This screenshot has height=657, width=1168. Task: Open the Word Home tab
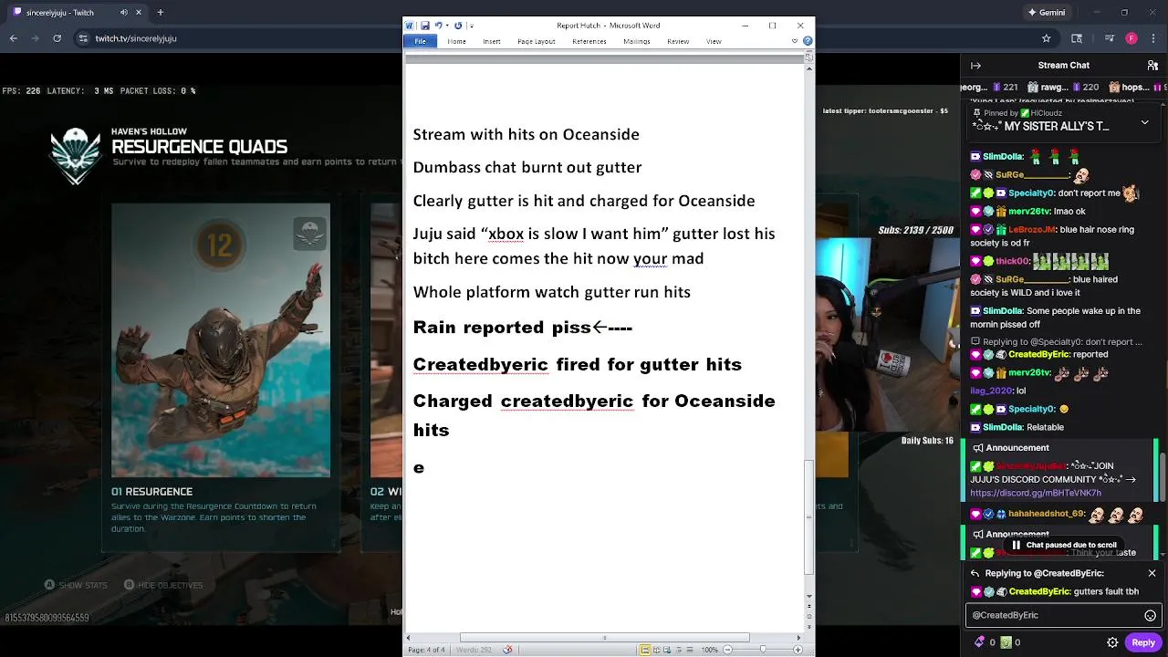pyautogui.click(x=456, y=41)
